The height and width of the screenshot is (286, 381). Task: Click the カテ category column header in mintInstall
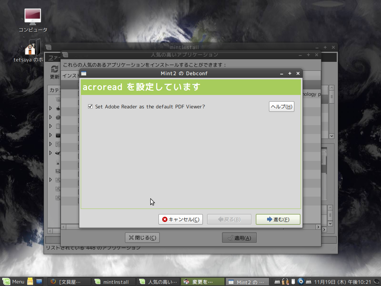(x=54, y=90)
